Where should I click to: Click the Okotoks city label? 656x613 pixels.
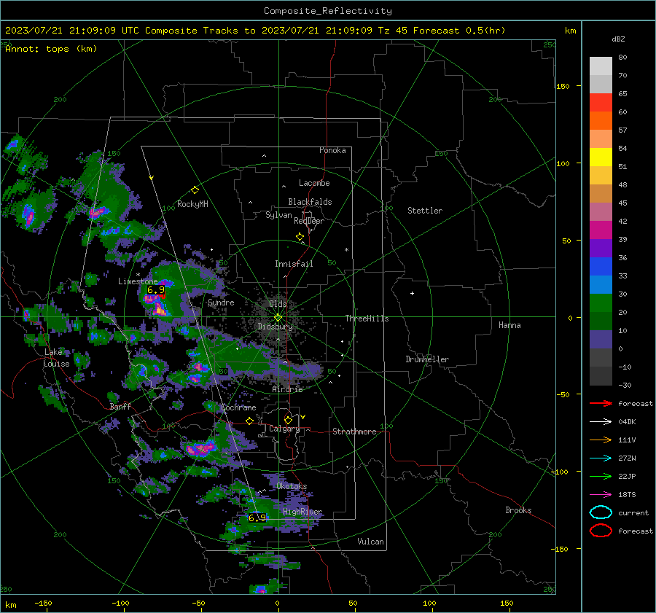click(x=292, y=486)
